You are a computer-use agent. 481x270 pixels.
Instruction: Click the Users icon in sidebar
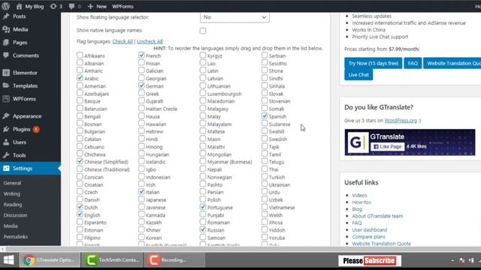click(6, 142)
